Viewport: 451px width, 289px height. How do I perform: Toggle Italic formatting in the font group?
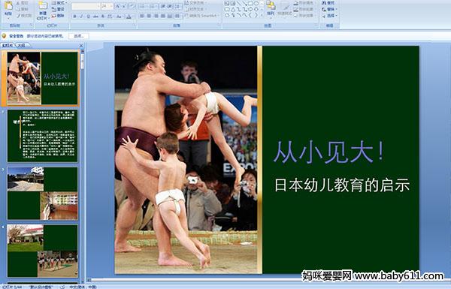pyautogui.click(x=81, y=17)
